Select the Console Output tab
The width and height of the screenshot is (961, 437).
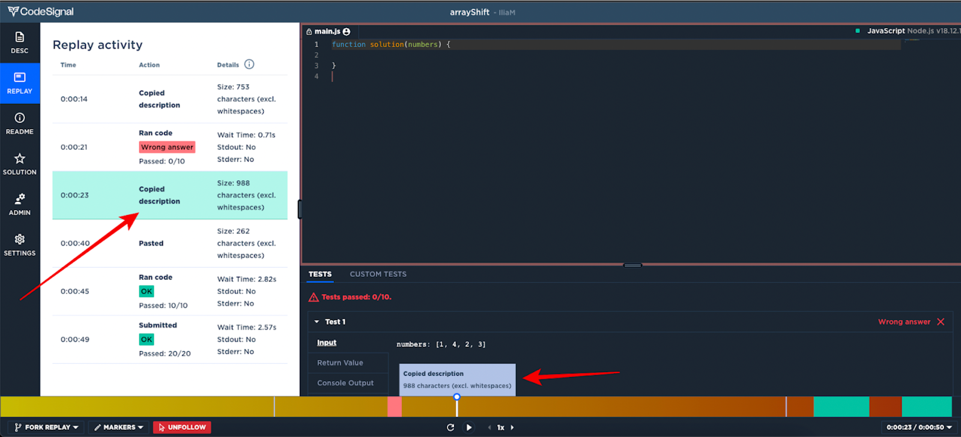coord(345,383)
